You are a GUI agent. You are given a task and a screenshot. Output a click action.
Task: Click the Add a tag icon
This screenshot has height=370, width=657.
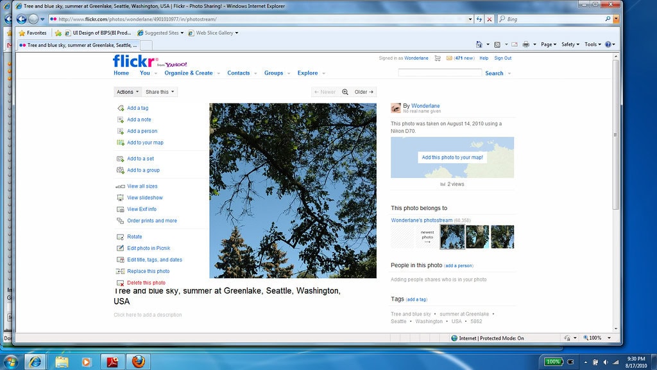tap(121, 108)
